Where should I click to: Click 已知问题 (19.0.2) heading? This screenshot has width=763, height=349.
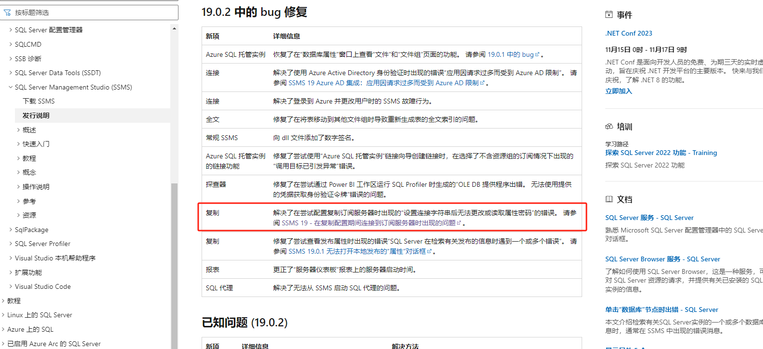[x=244, y=322]
